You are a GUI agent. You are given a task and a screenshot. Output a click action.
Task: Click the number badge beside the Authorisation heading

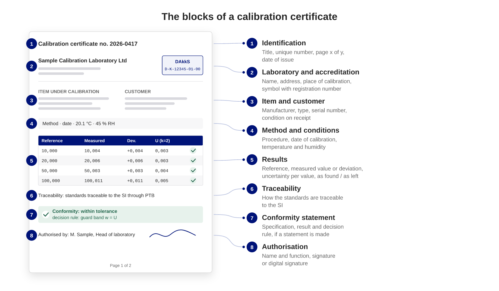coord(252,247)
